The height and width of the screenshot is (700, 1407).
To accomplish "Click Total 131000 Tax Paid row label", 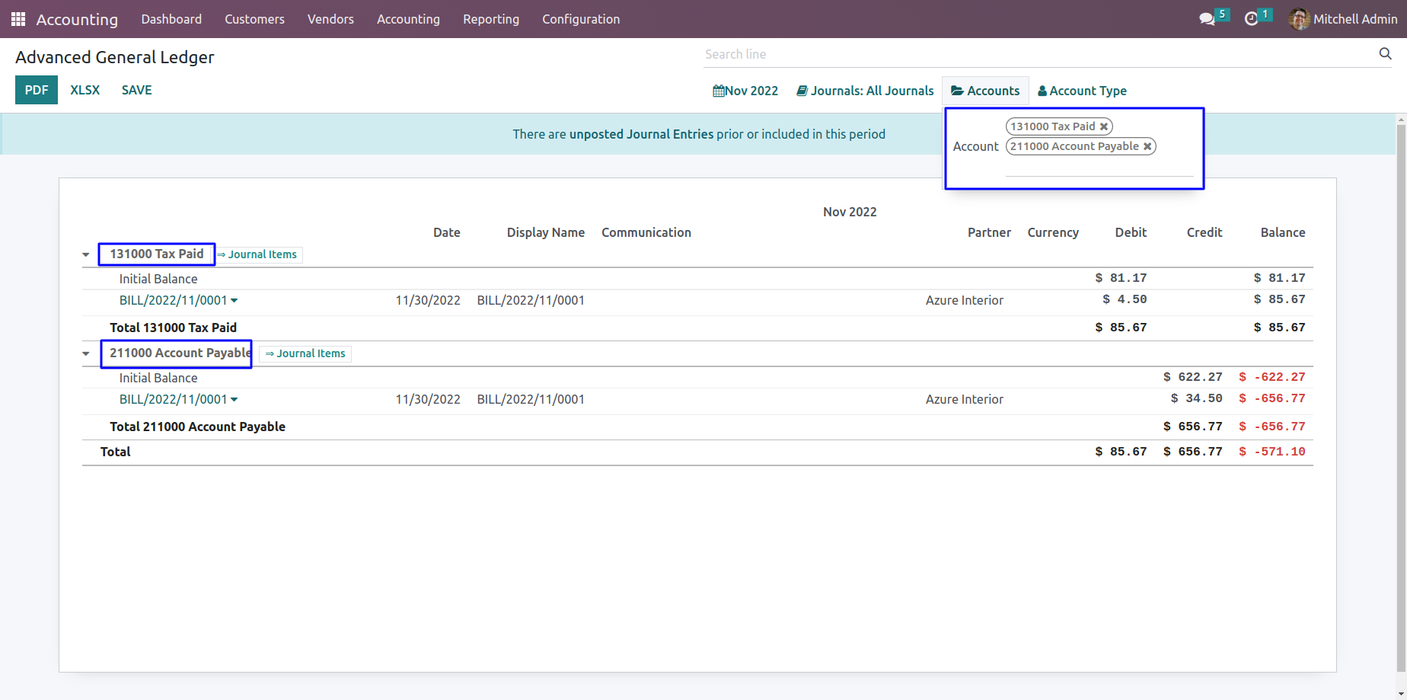I will [174, 328].
